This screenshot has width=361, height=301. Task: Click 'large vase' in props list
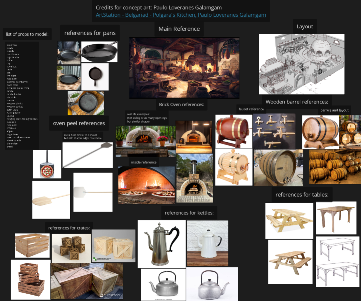pyautogui.click(x=12, y=45)
